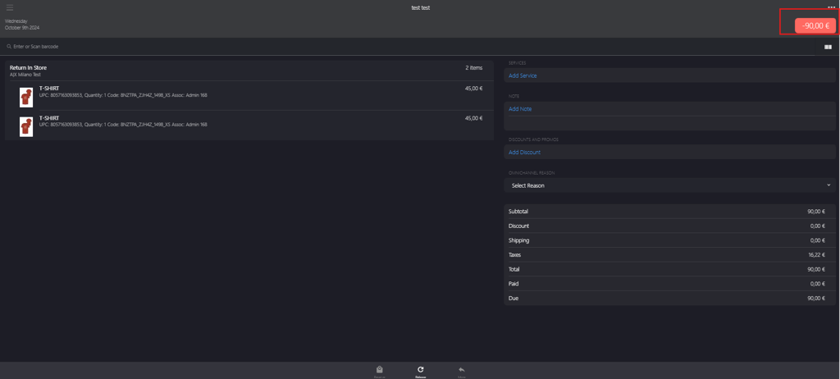Open the second T-SHIRT thumbnail
This screenshot has width=840, height=379.
[26, 127]
